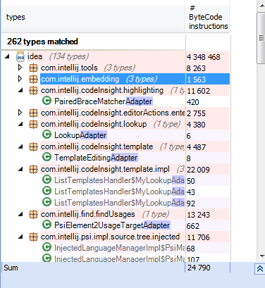Click the 22 009 instructions value
This screenshot has width=265, height=288.
198,170
